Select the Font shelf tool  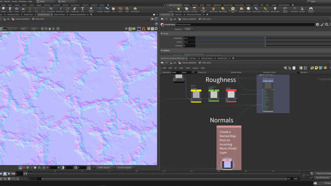[x=82, y=9]
